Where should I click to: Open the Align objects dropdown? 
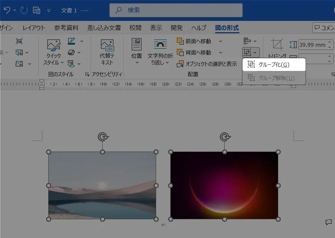point(250,41)
